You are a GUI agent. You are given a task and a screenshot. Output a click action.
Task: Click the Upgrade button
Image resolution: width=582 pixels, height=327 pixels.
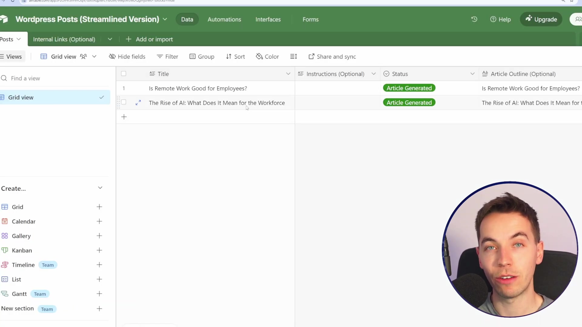541,19
